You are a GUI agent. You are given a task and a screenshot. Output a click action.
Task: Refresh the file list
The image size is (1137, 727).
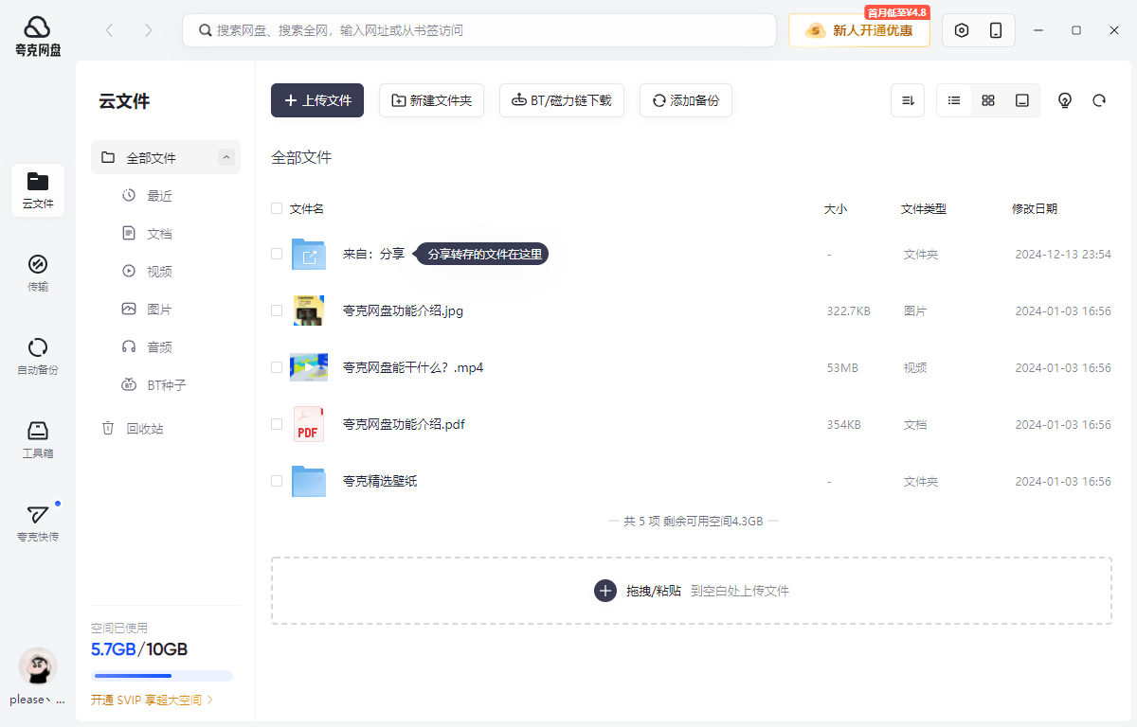coord(1099,100)
